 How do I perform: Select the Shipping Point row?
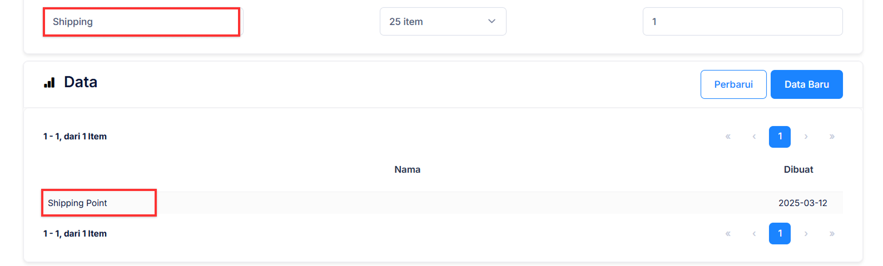point(78,203)
